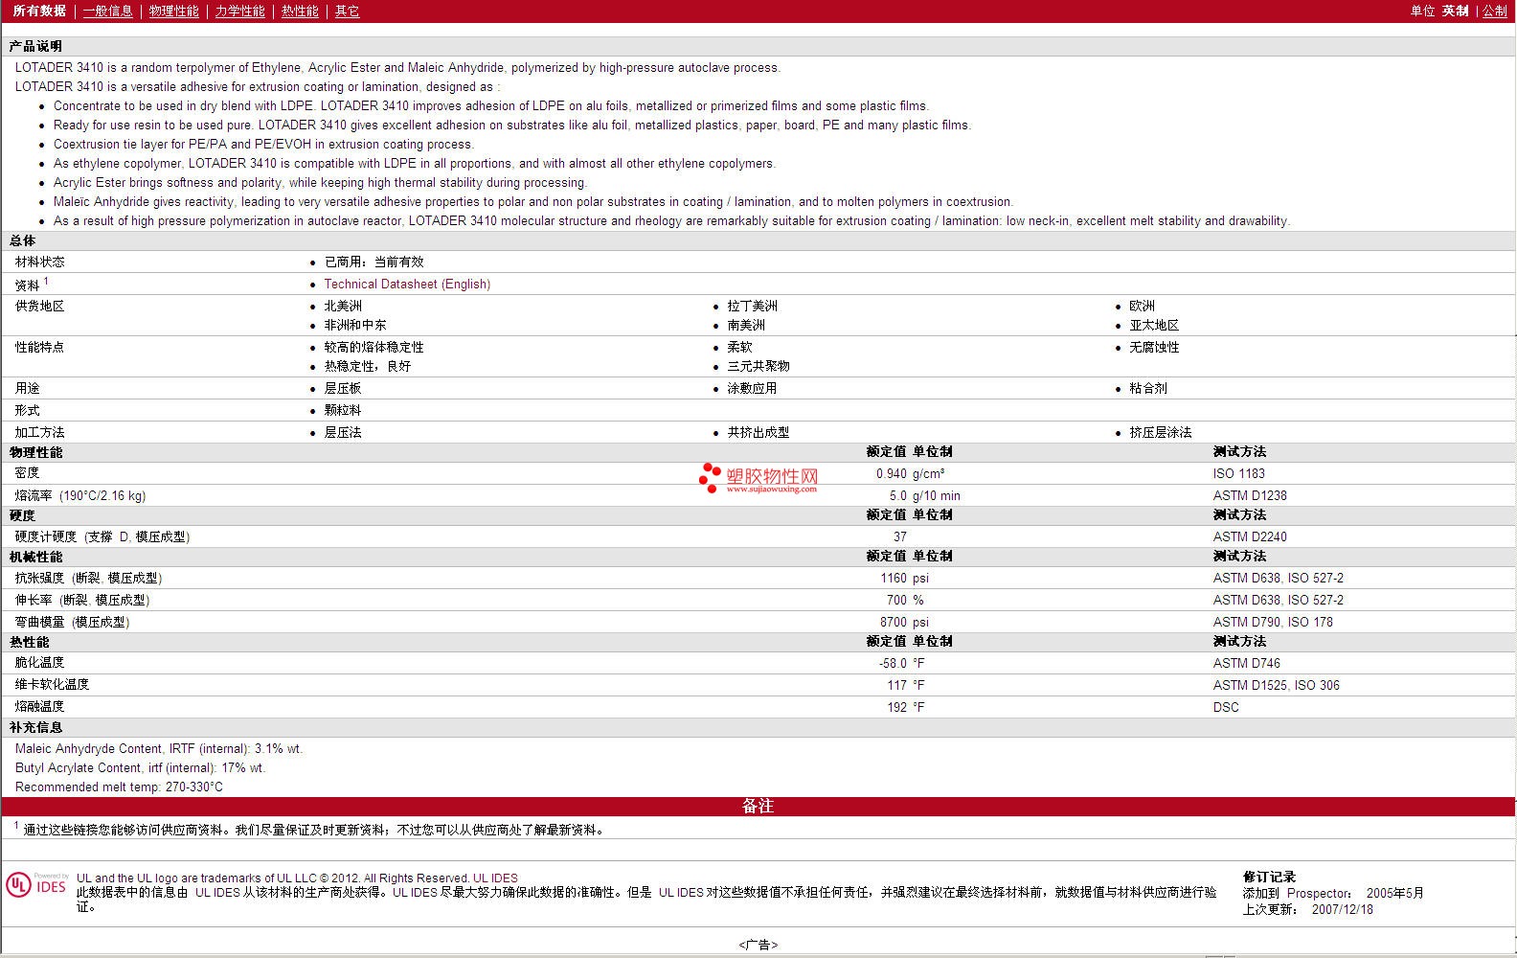
Task: Open Technical Datasheet (English) link
Action: coord(407,284)
